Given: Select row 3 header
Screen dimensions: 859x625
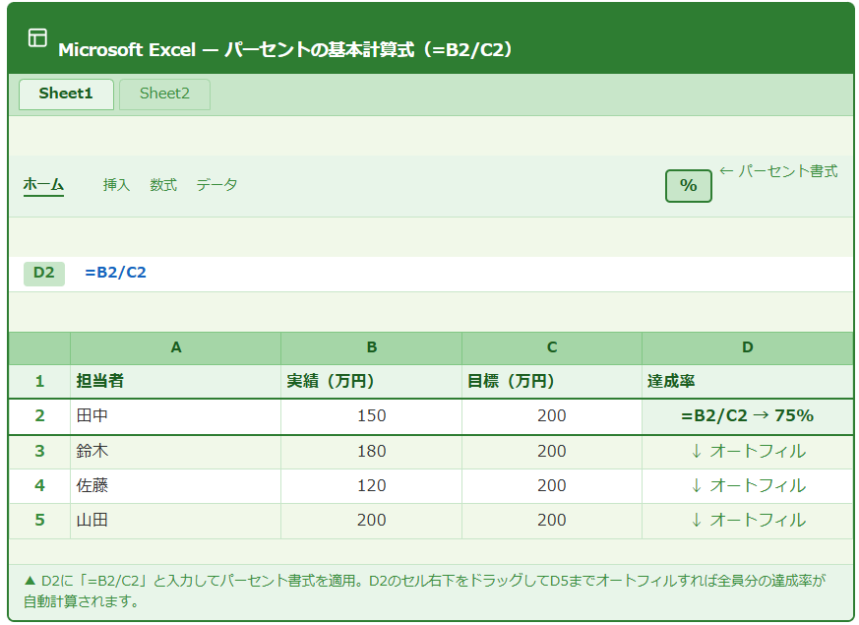Looking at the screenshot, I should coord(39,451).
